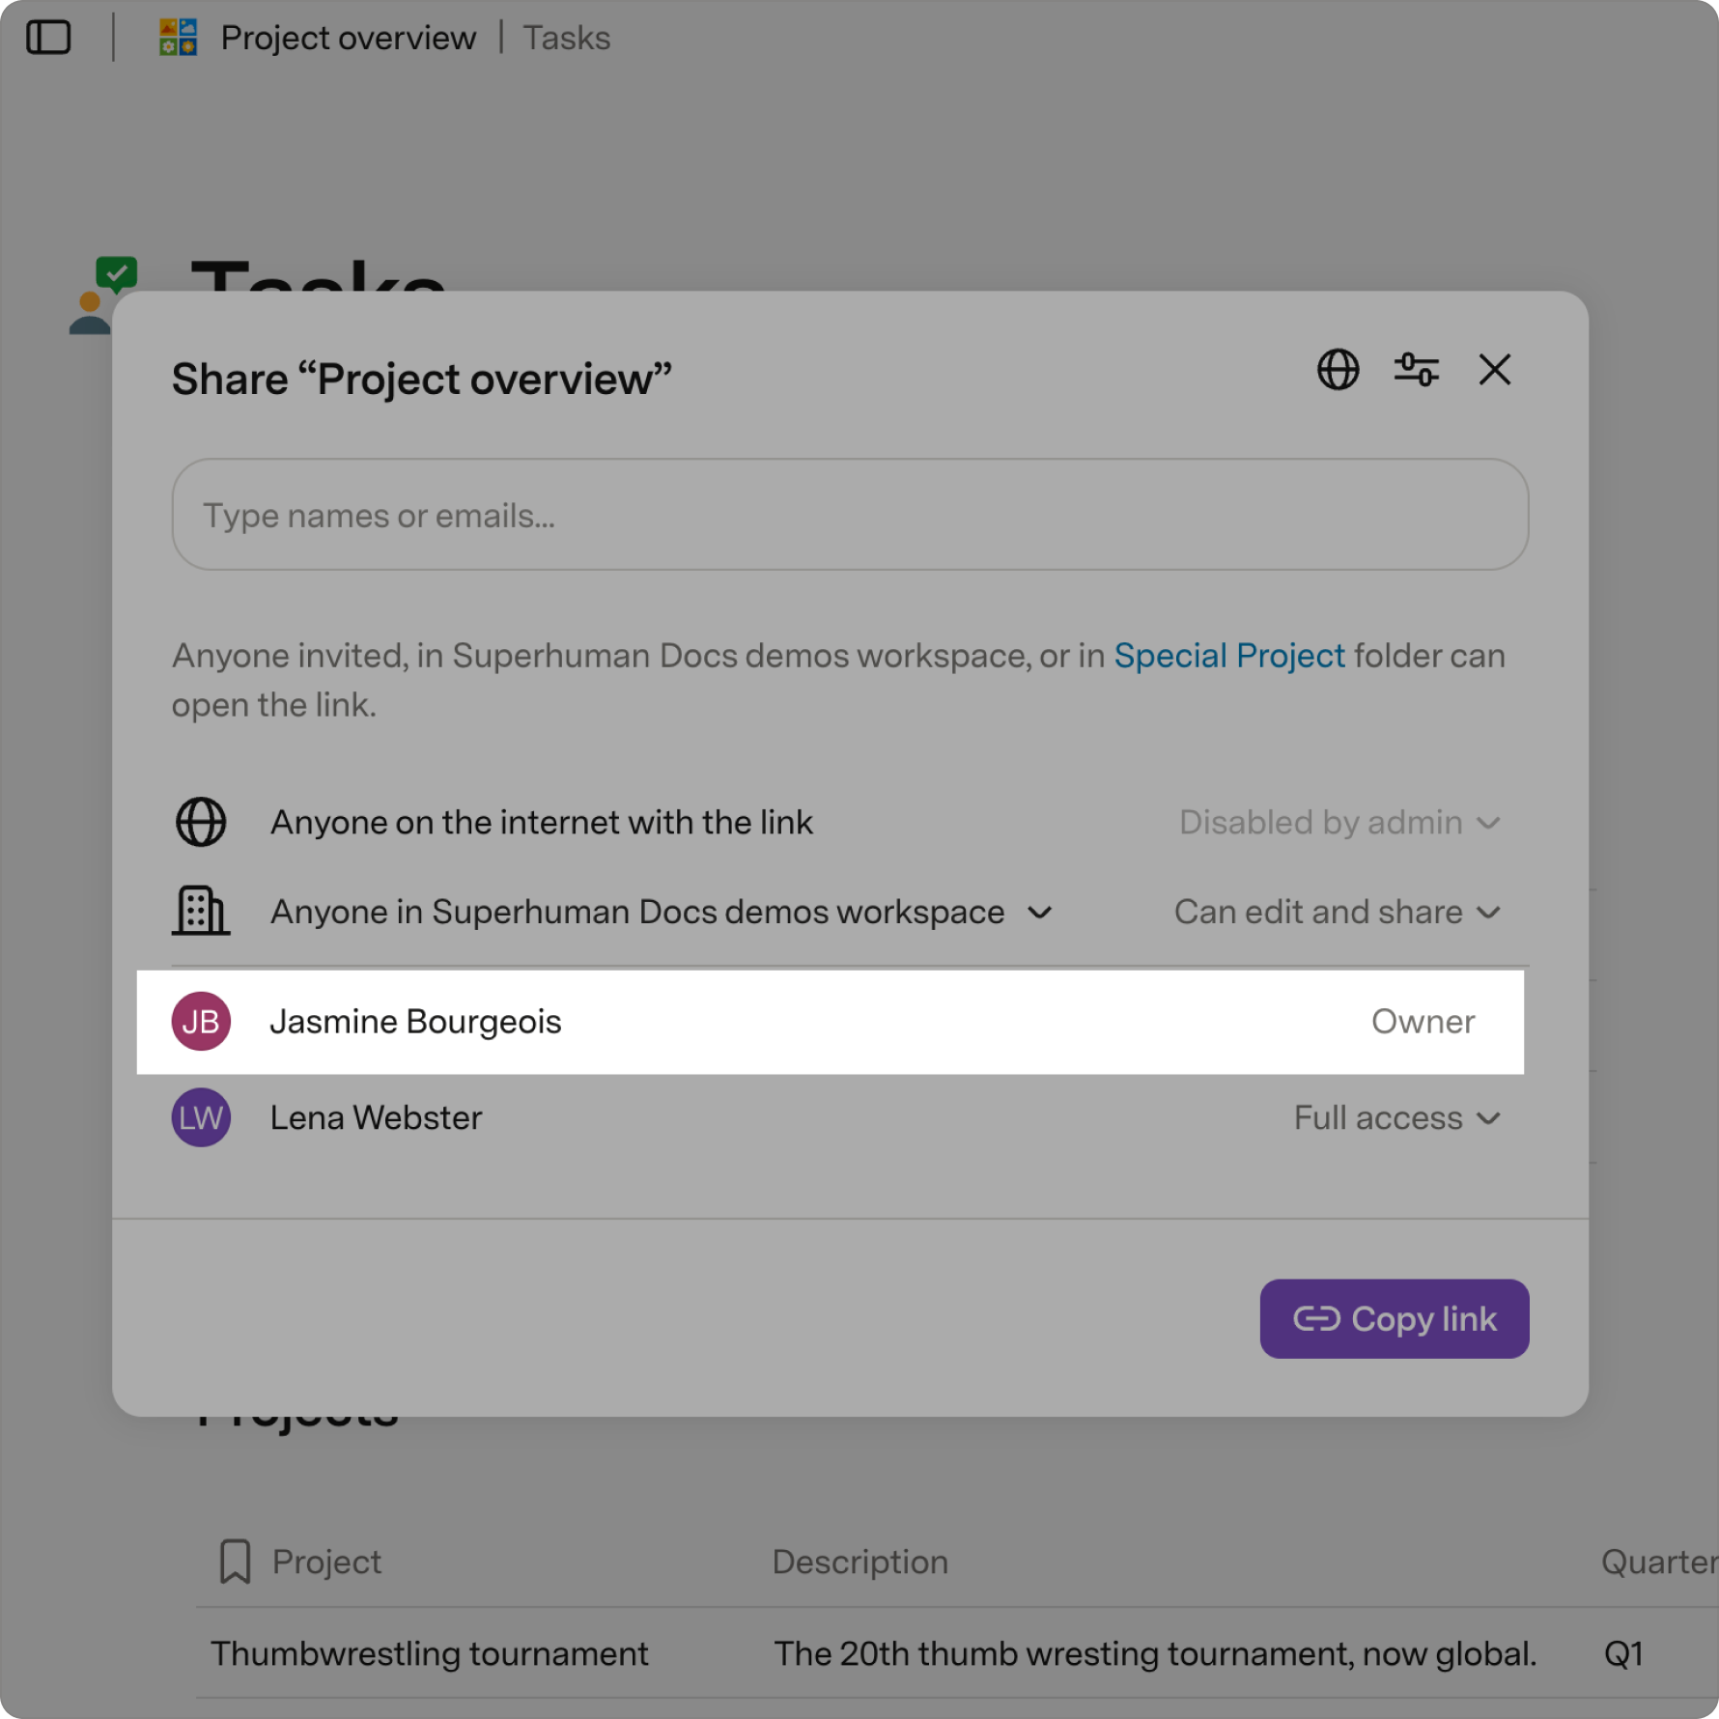Click the building workspace icon

201,911
